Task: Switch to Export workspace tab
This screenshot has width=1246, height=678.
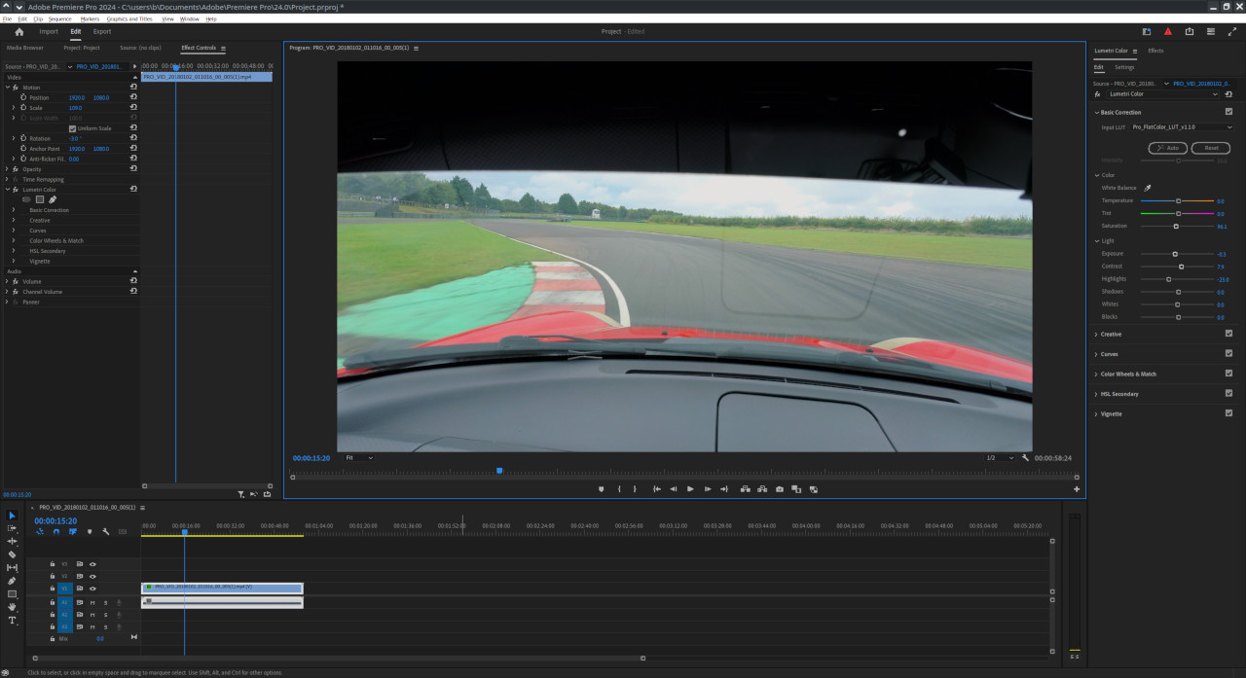Action: (102, 31)
